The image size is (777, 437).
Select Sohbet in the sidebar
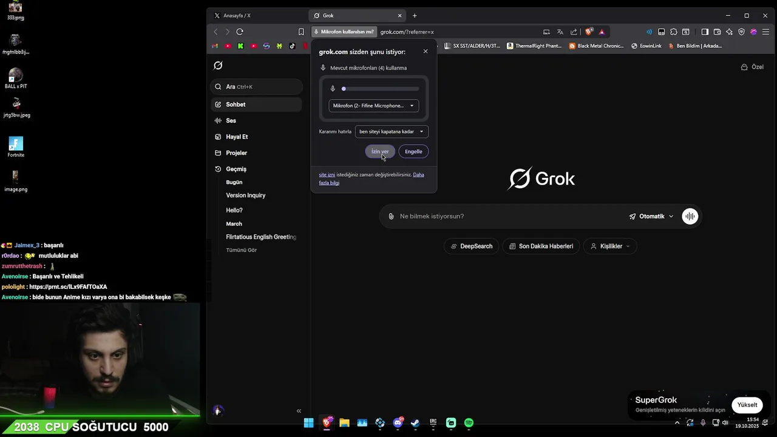point(256,104)
